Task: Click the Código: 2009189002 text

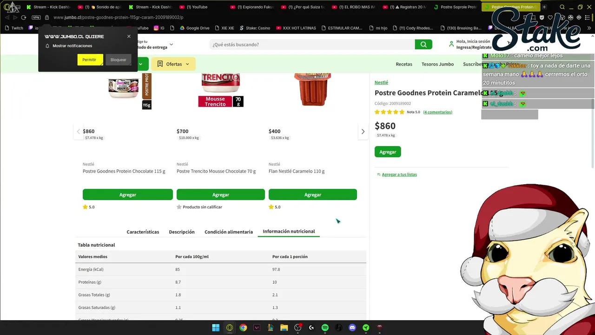Action: pyautogui.click(x=393, y=103)
